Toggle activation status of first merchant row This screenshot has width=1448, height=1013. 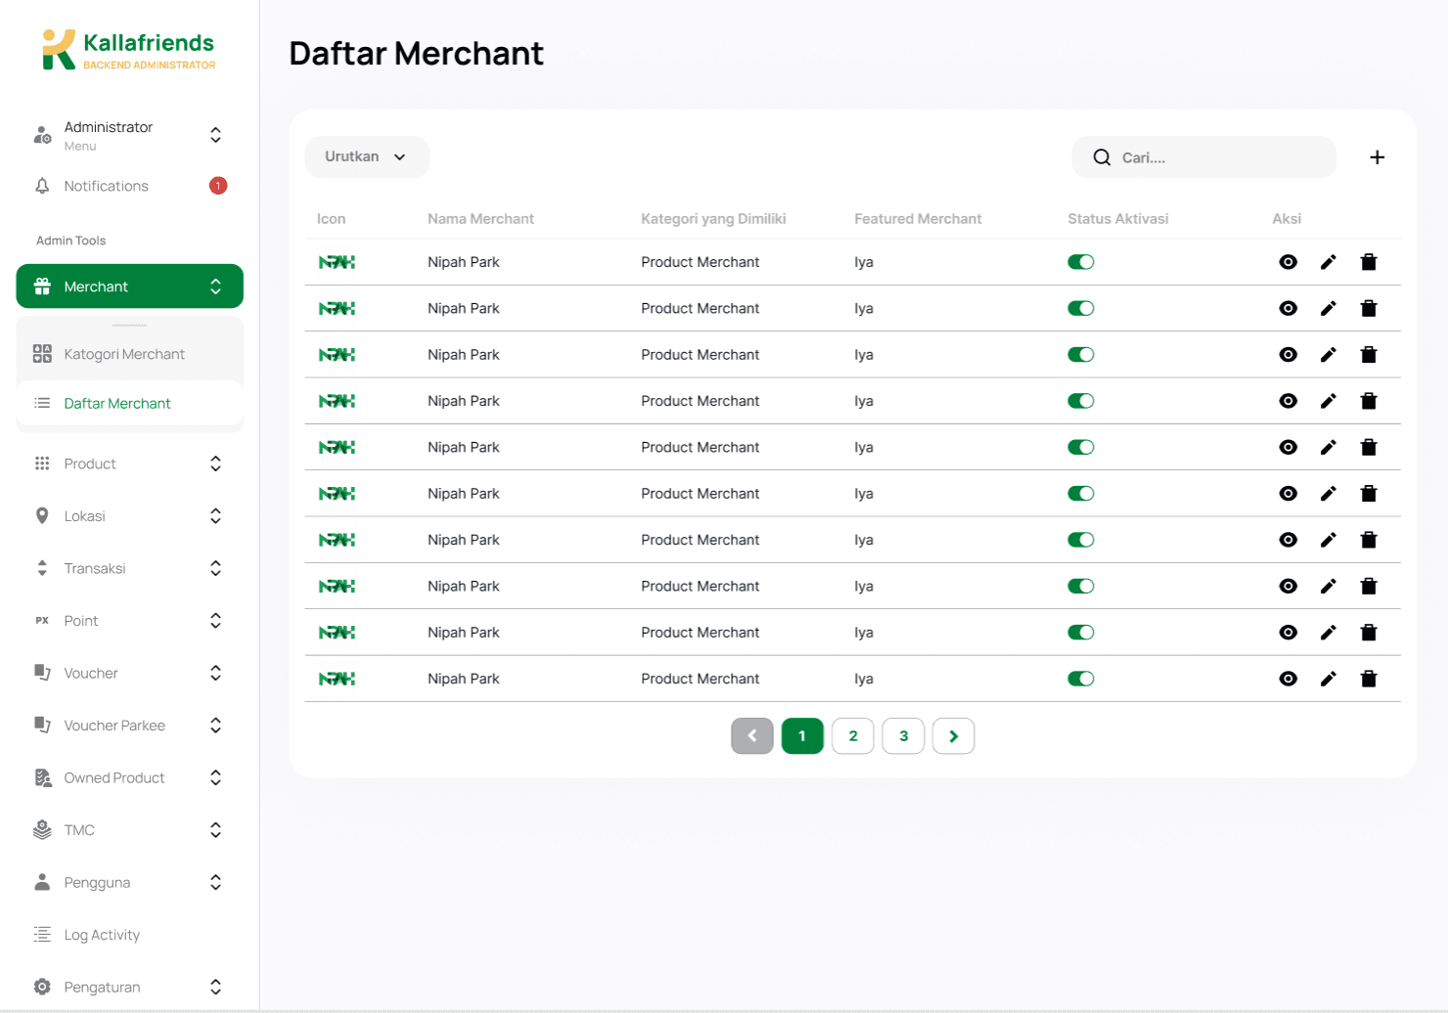click(1081, 262)
